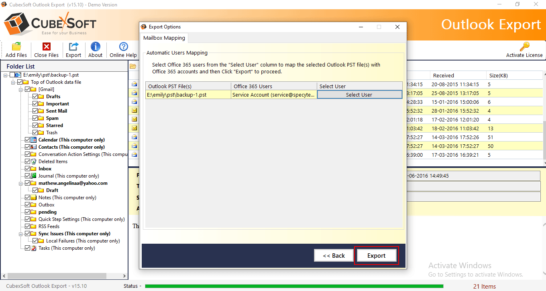
Task: Click the mail icon of the 17-03-2016 row
Action: coord(134,154)
